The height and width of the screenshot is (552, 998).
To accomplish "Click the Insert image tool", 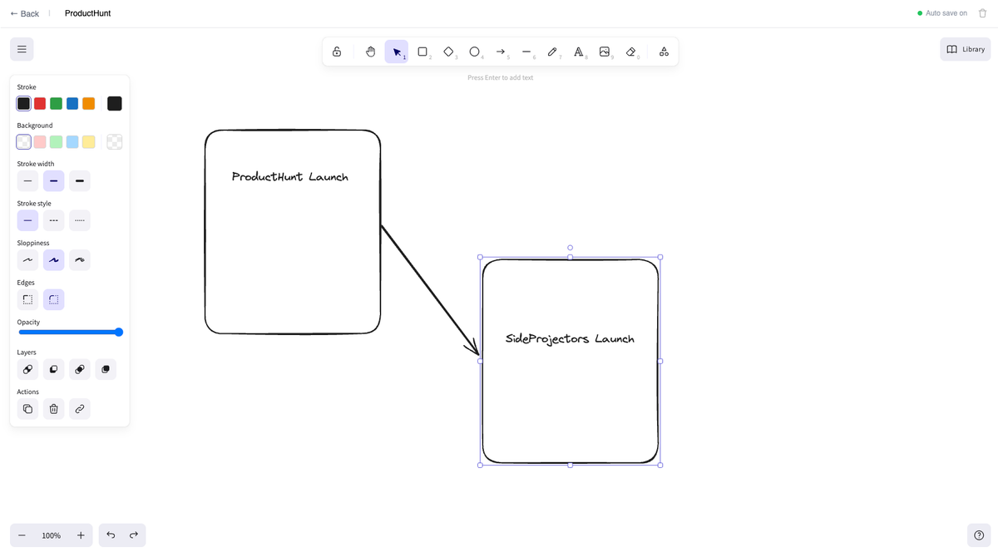I will pyautogui.click(x=605, y=52).
